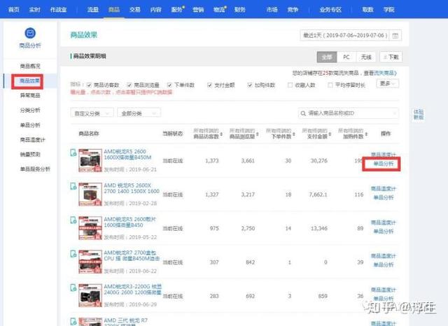Click the document icon beside AMD锐龙R3-2200G row

click(73, 288)
